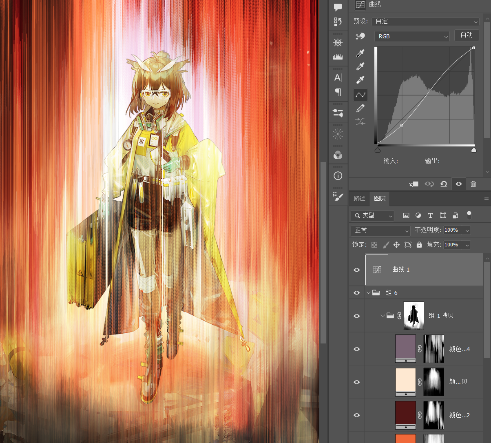Open the blend mode 正常 dropdown
The image size is (491, 443).
tap(380, 230)
